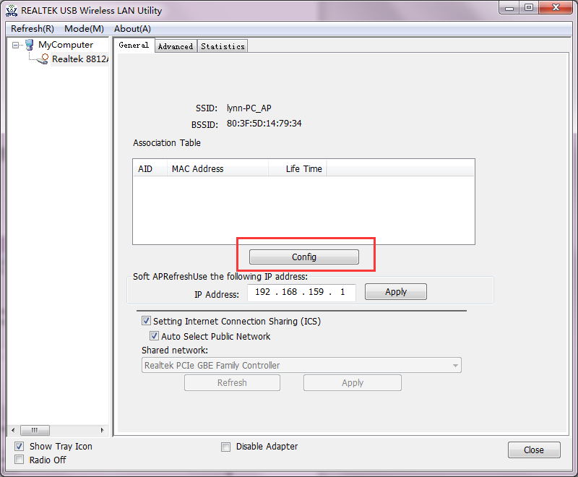Switch to the Statistics tab
This screenshot has width=578, height=477.
(x=223, y=46)
